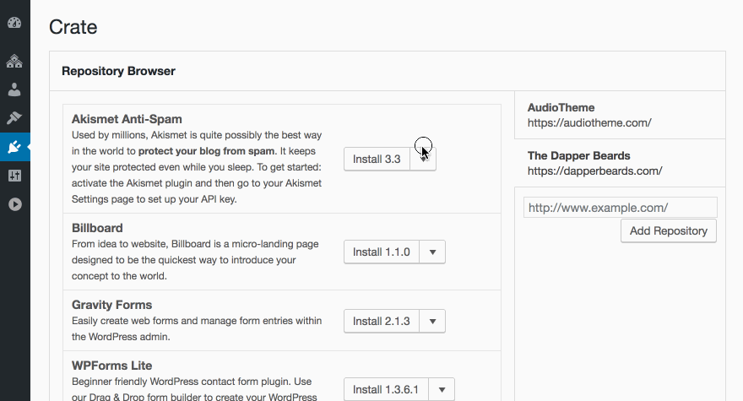Click the Repository Browser heading
The height and width of the screenshot is (401, 743).
(118, 71)
